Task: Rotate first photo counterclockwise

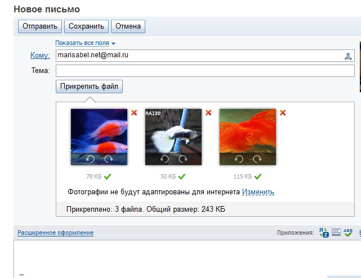Action: click(x=90, y=159)
